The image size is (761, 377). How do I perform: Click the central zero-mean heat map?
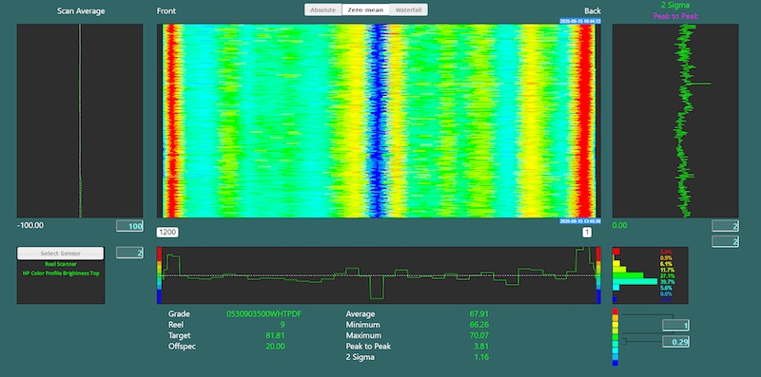[x=379, y=121]
